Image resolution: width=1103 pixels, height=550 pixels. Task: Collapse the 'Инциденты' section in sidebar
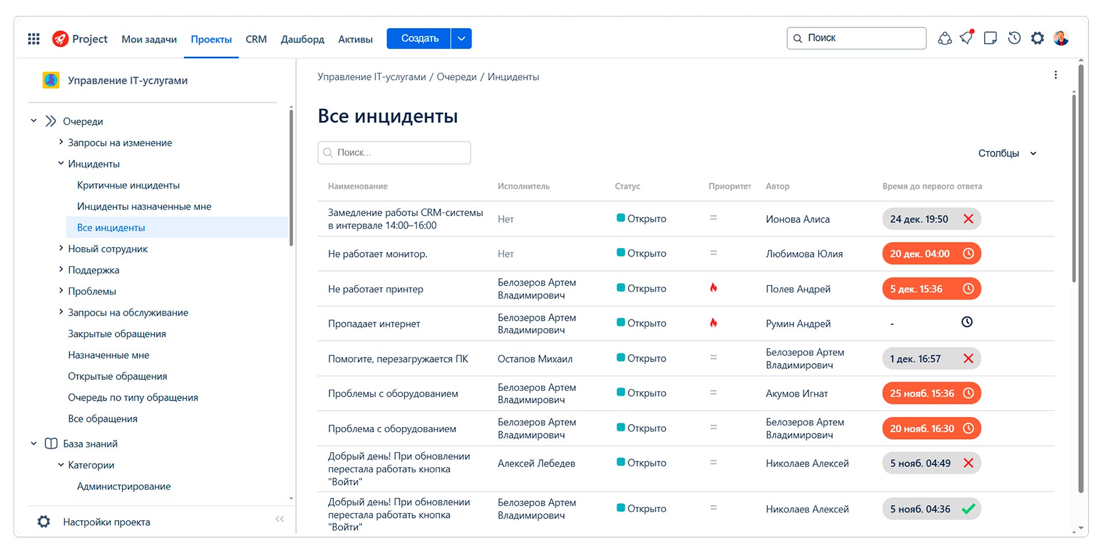pos(61,163)
